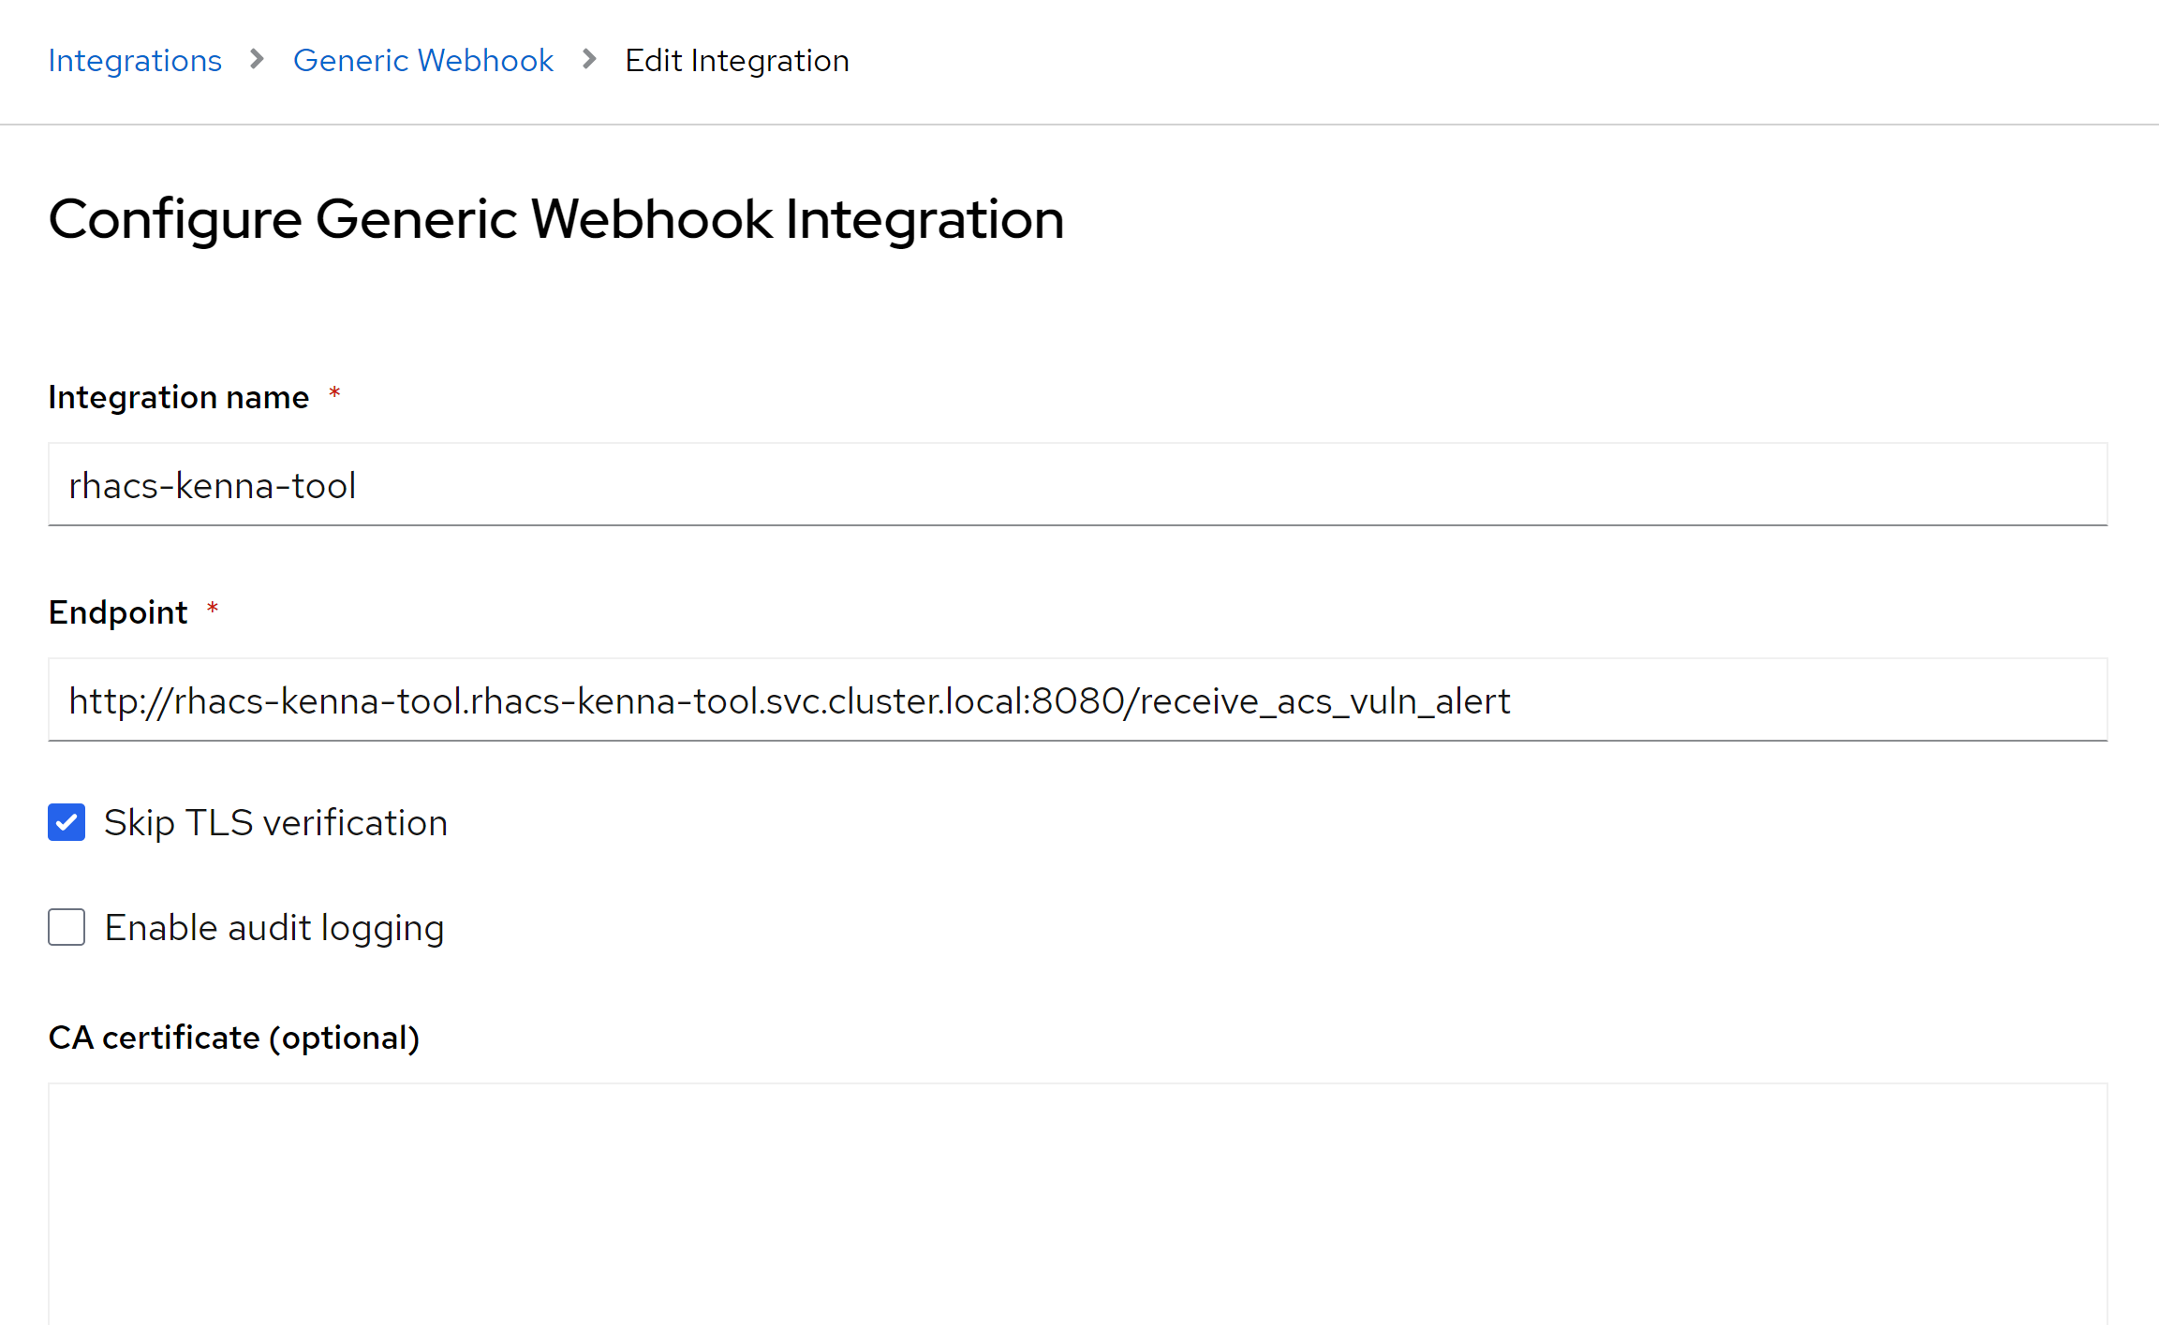Click the receive_acs_vuln_alert portion of endpoint URL
Viewport: 2159px width, 1325px height.
(1324, 701)
